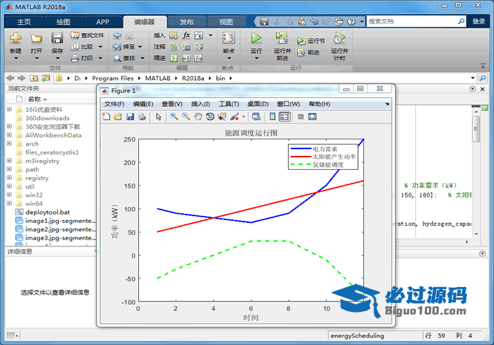The height and width of the screenshot is (345, 494).
Task: Click the Compare (比较) icon
Action: (x=75, y=46)
